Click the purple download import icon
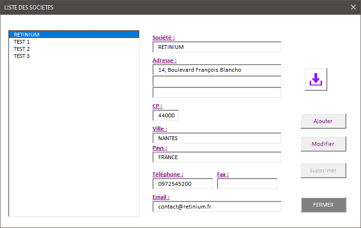Image resolution: width=361 pixels, height=228 pixels. tap(316, 79)
